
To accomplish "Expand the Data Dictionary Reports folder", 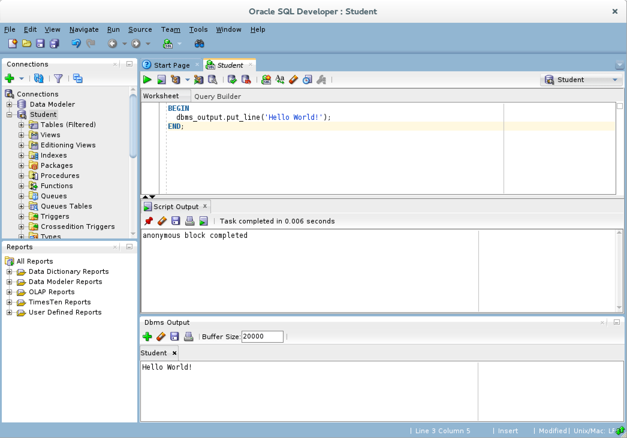I will click(x=9, y=271).
